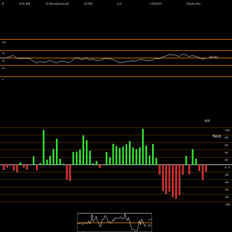232x232 pixels.
Task: Click the '(5,5' parameter text in header
Action: (x=119, y=4)
